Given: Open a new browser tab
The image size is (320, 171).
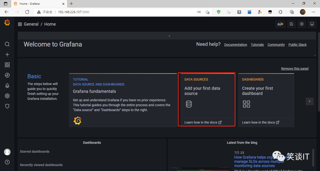Looking at the screenshot, I should click(71, 4).
